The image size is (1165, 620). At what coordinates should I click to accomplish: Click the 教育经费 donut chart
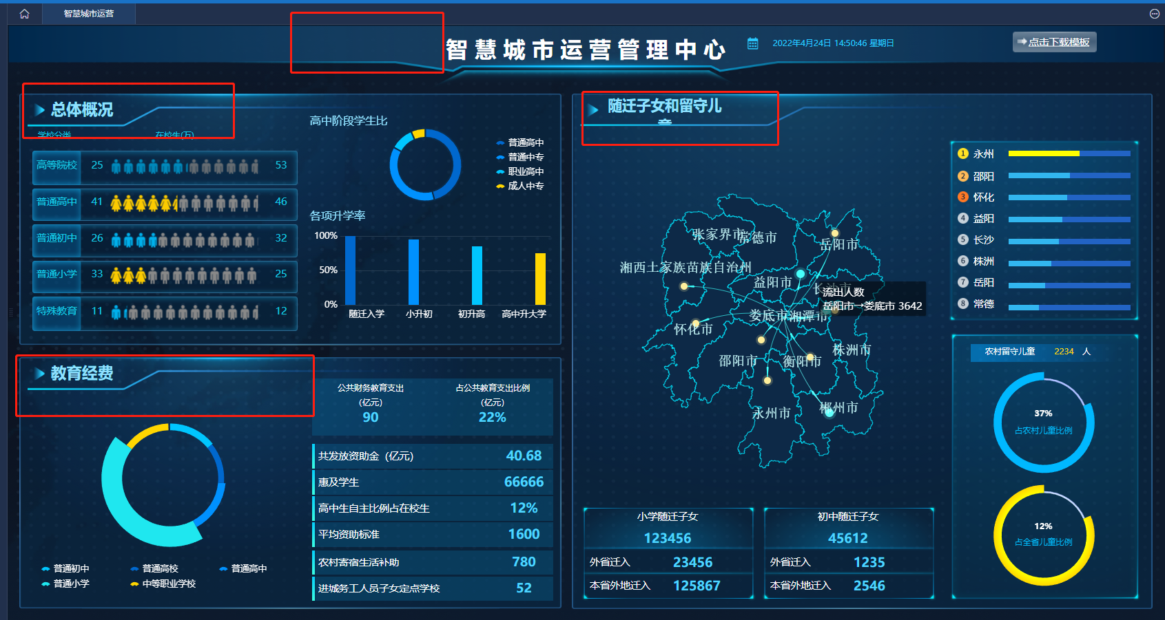tap(163, 485)
